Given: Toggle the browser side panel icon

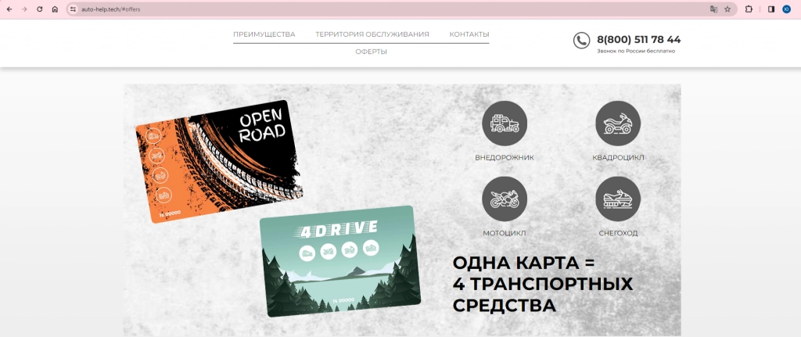Looking at the screenshot, I should (771, 9).
